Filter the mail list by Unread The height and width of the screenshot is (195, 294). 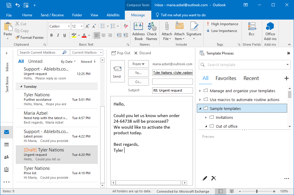pyautogui.click(x=35, y=61)
